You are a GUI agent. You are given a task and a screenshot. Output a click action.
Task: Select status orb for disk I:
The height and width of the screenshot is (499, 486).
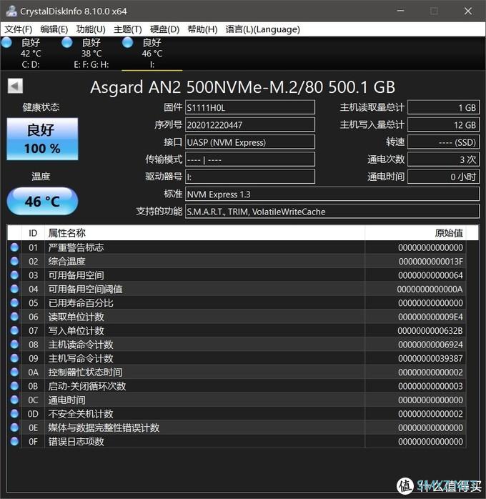pos(127,42)
